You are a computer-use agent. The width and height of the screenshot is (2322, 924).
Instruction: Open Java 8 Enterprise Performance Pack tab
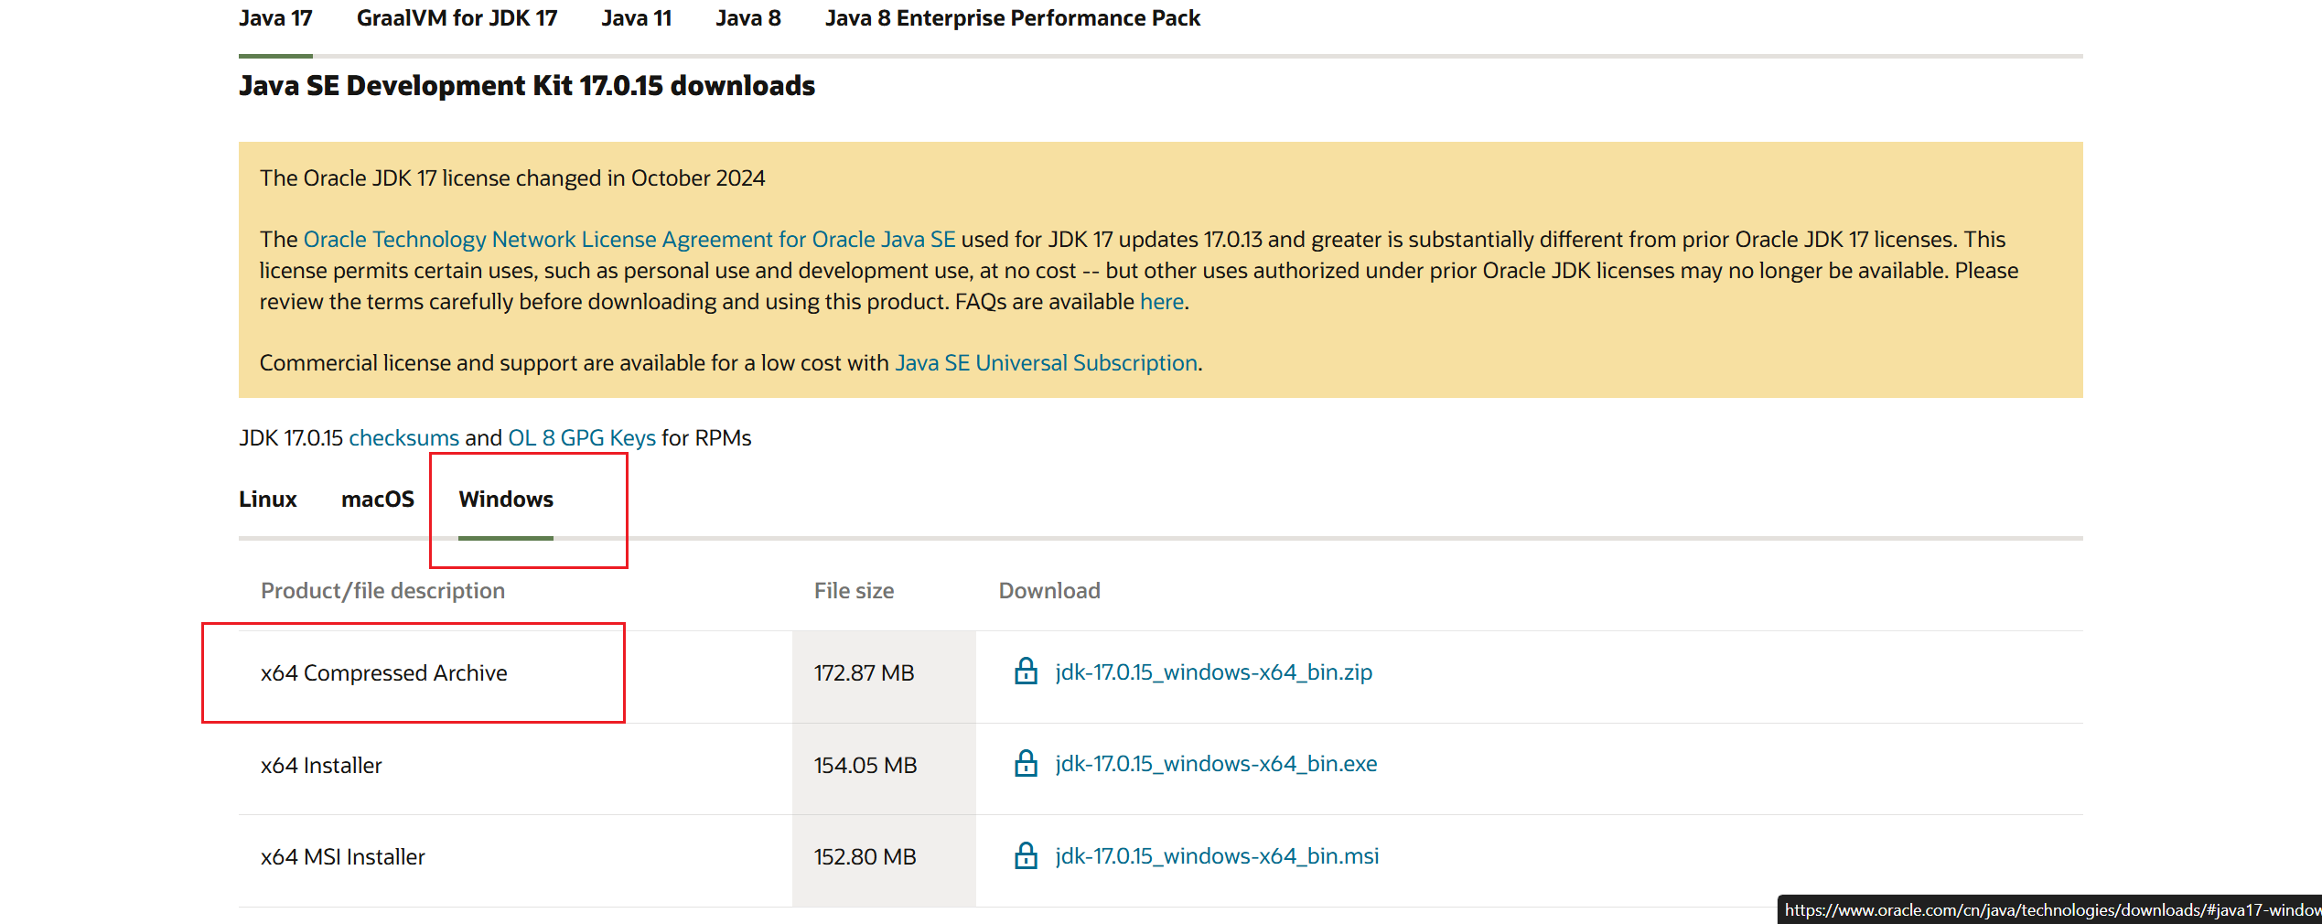(1013, 18)
